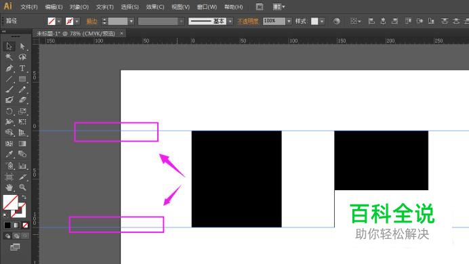The height and width of the screenshot is (264, 469).
Task: Select the Perspective Grid tool
Action: [22, 132]
